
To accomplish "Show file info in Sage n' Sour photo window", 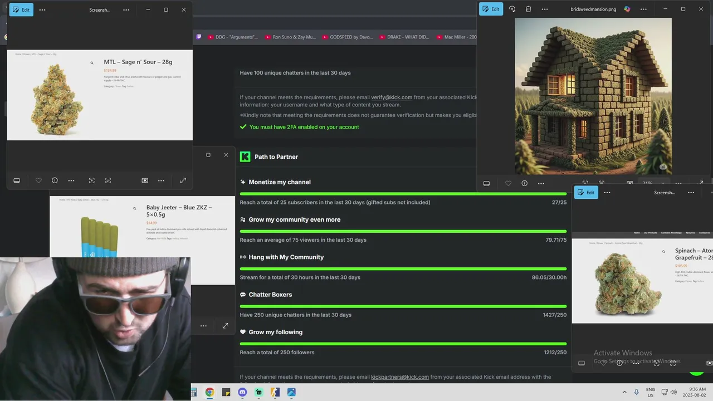I will [55, 180].
